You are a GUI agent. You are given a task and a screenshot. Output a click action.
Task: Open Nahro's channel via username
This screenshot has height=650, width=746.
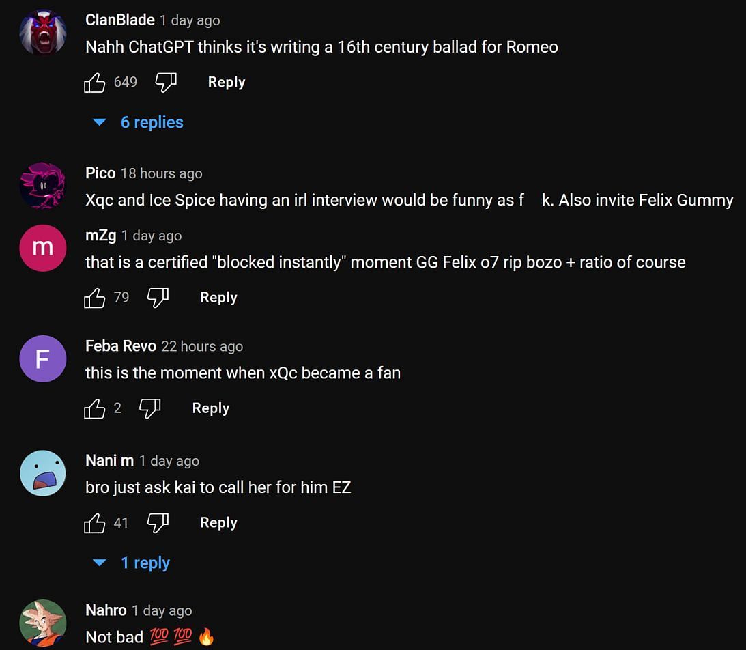(x=106, y=610)
